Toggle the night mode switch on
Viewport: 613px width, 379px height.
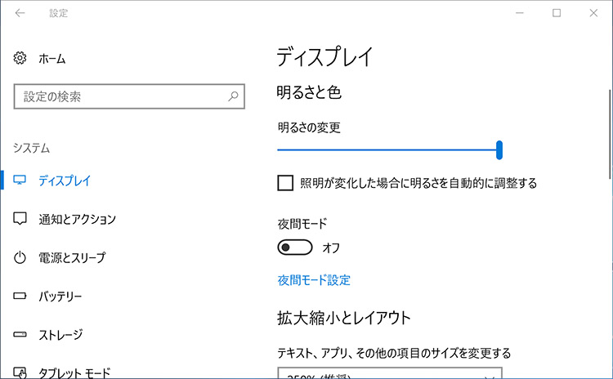pos(295,247)
